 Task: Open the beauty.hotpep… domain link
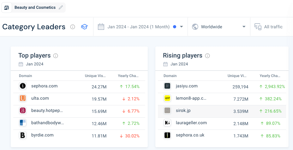[47, 111]
